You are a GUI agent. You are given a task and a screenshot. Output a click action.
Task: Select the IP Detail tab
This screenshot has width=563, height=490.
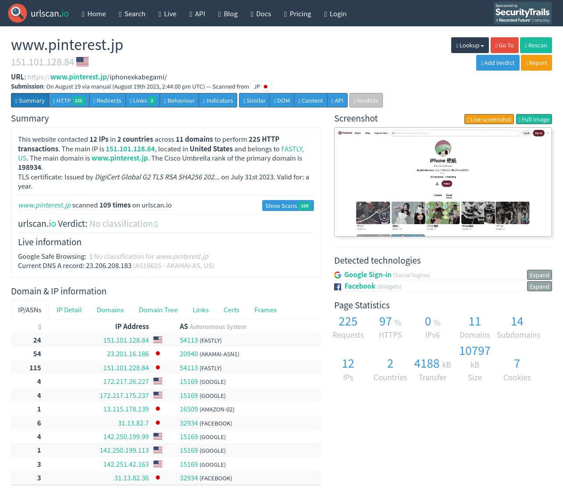(69, 310)
